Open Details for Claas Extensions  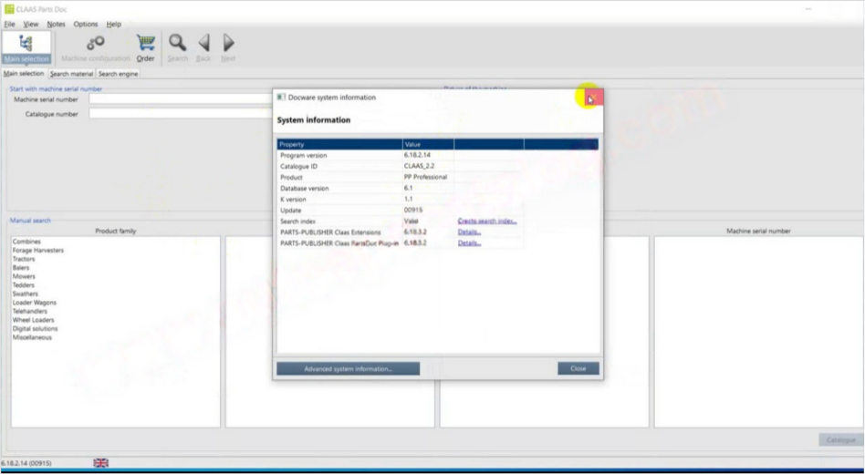[x=469, y=232]
